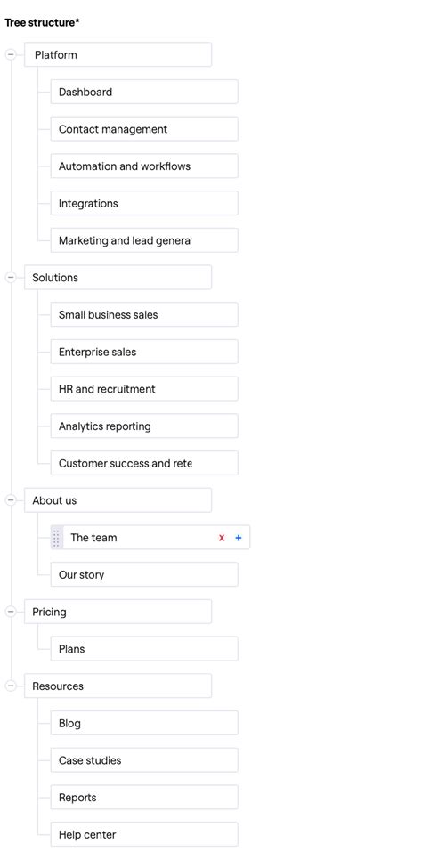Collapse the Pricing node
The height and width of the screenshot is (860, 422).
(11, 612)
